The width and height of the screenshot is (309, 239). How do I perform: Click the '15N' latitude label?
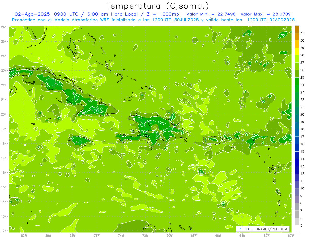(4, 187)
